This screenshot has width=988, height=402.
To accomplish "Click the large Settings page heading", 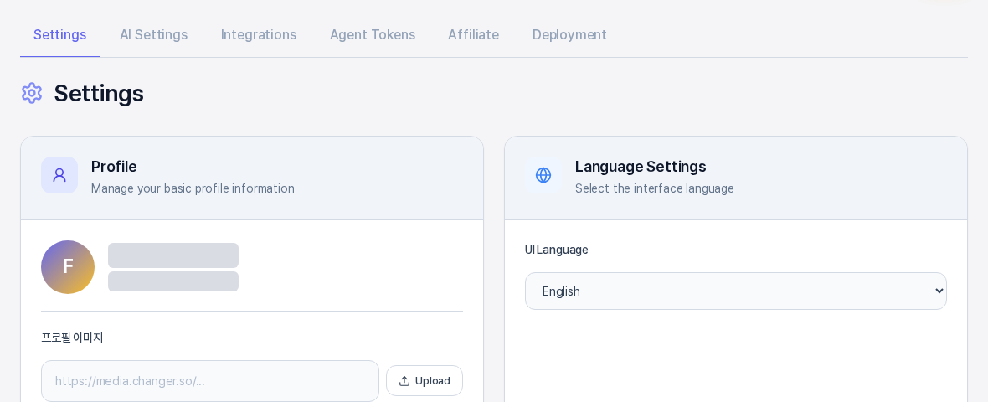I will pyautogui.click(x=99, y=93).
